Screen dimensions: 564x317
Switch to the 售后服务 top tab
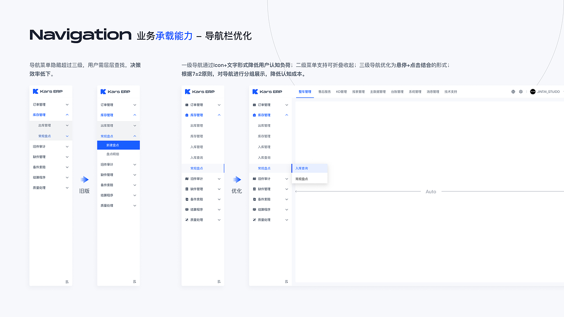pos(324,92)
